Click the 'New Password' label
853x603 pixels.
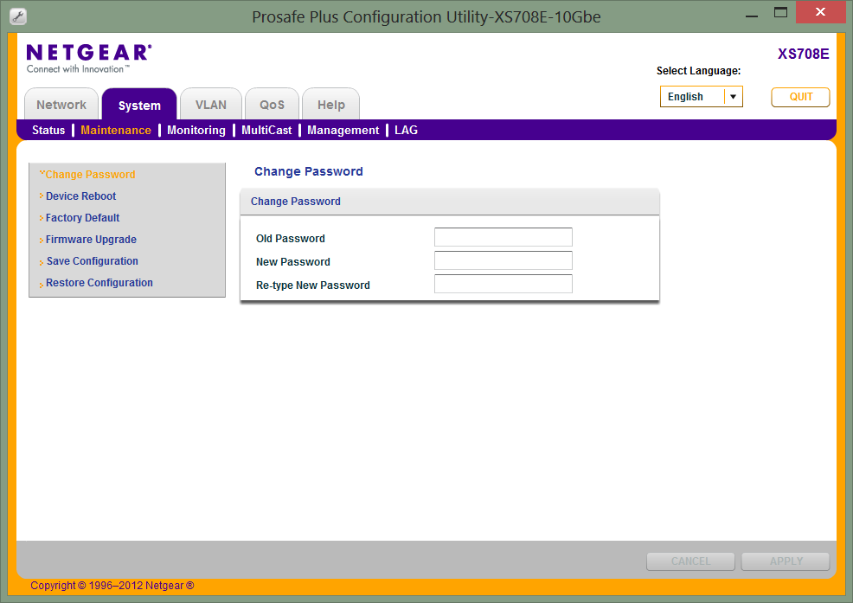click(293, 262)
